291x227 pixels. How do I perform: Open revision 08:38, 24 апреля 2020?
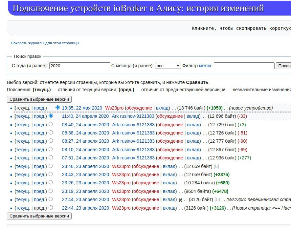(x=85, y=133)
